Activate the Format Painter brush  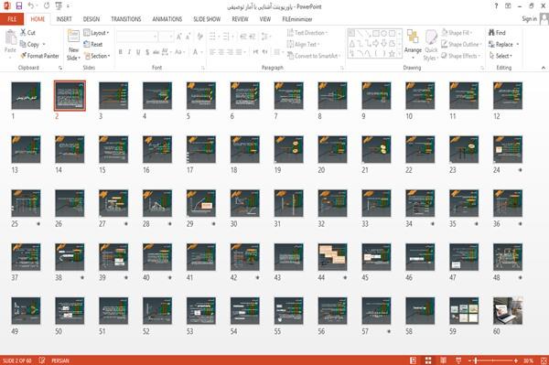coord(23,56)
